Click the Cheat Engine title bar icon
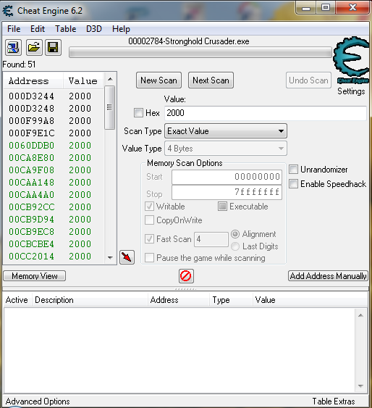This screenshot has height=408, width=372. coord(8,11)
